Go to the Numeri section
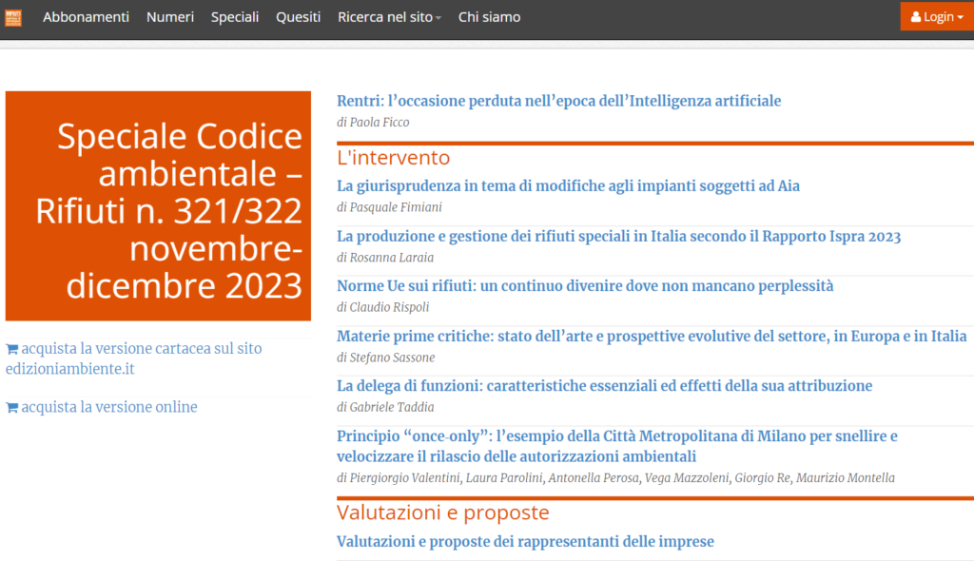Image resolution: width=974 pixels, height=561 pixels. pyautogui.click(x=170, y=17)
